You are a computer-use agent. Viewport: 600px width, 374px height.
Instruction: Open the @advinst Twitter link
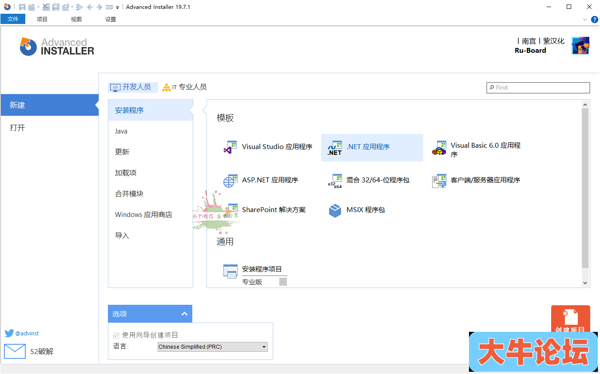27,333
